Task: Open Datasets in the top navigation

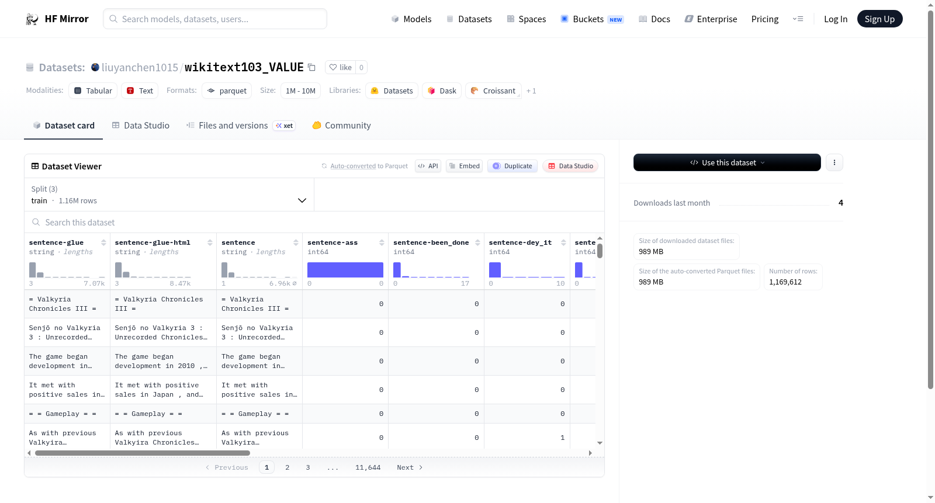Action: pos(469,19)
